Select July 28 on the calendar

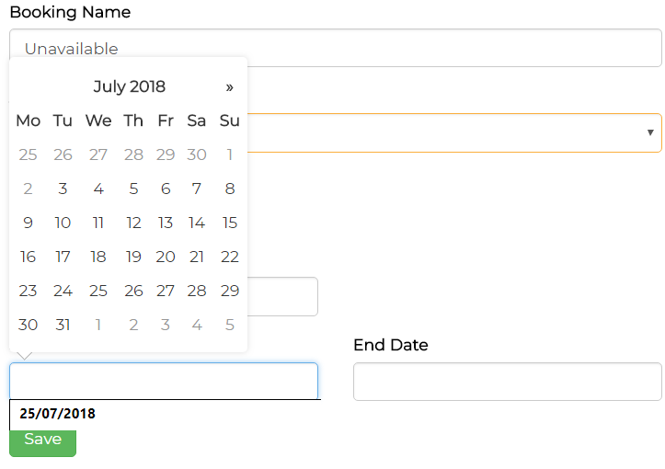[197, 291]
